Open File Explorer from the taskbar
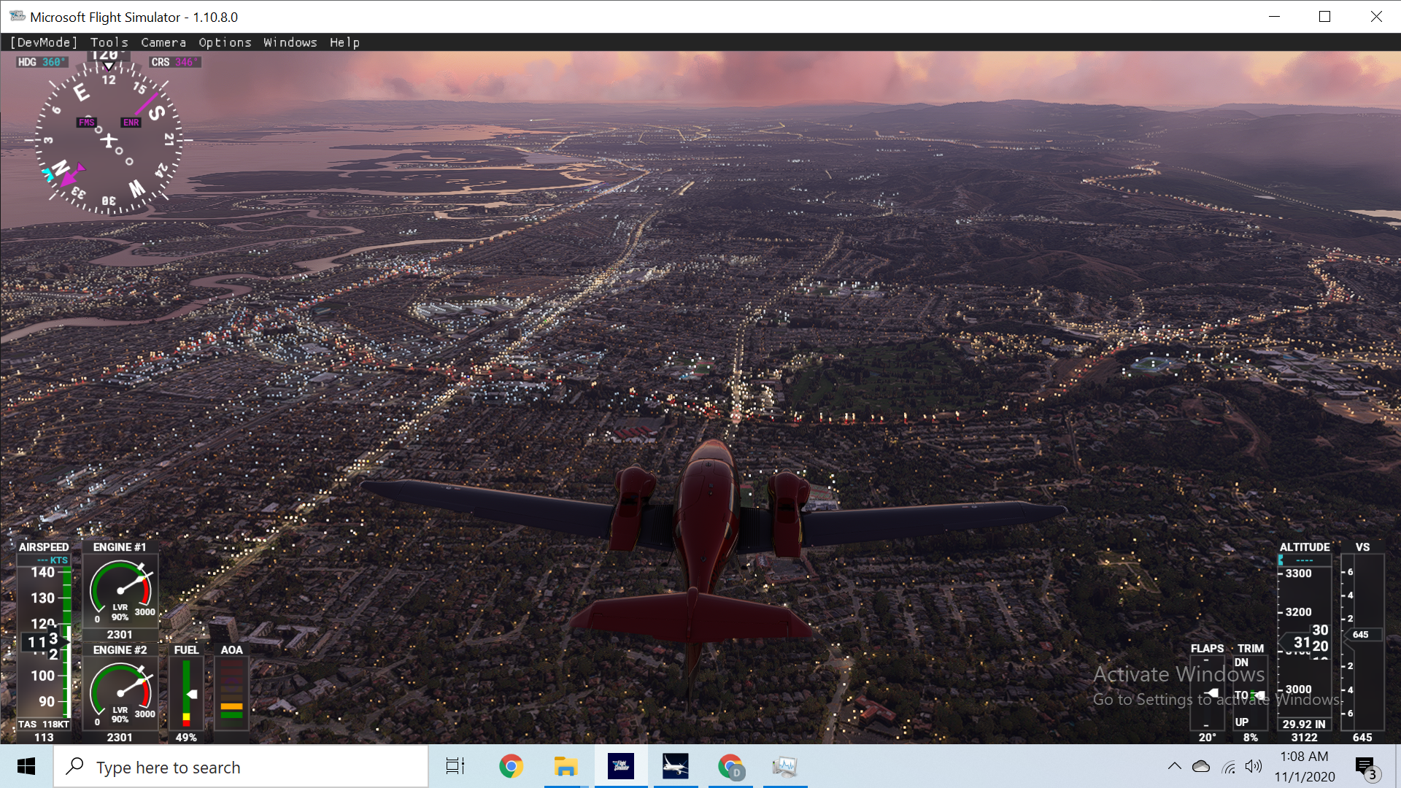Screen dimensions: 1401x788 pos(566,766)
